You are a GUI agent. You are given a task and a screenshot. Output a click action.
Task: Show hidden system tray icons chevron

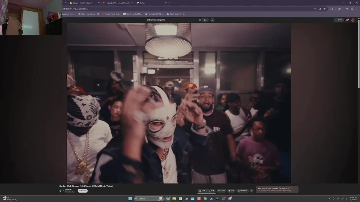pos(329,199)
